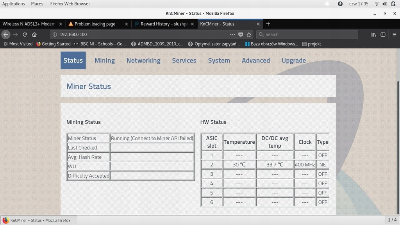This screenshot has width=400, height=225.
Task: Reload the current page
Action: pyautogui.click(x=25, y=34)
